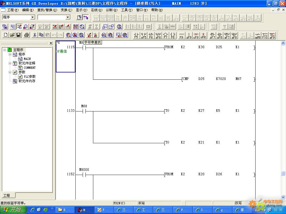Delete a horizontal line with cF9
Screen dimensions: 286x214
[x=196, y=35]
